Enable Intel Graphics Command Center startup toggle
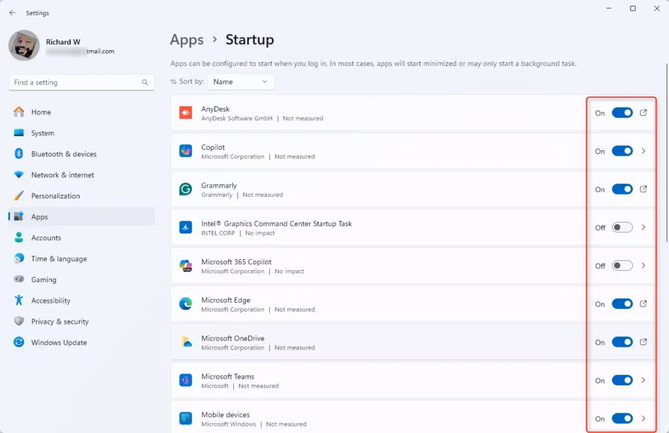The image size is (669, 433). 622,227
